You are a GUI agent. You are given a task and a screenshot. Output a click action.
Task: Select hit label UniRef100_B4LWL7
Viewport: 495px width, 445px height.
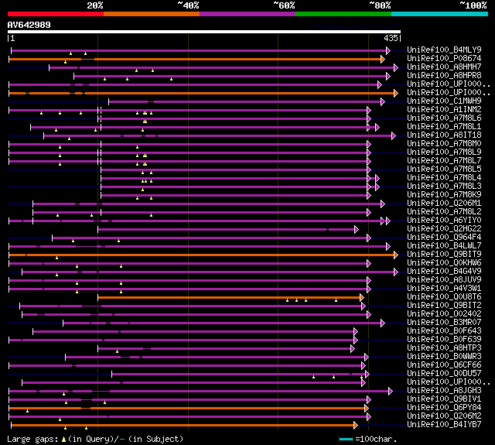pyautogui.click(x=444, y=246)
